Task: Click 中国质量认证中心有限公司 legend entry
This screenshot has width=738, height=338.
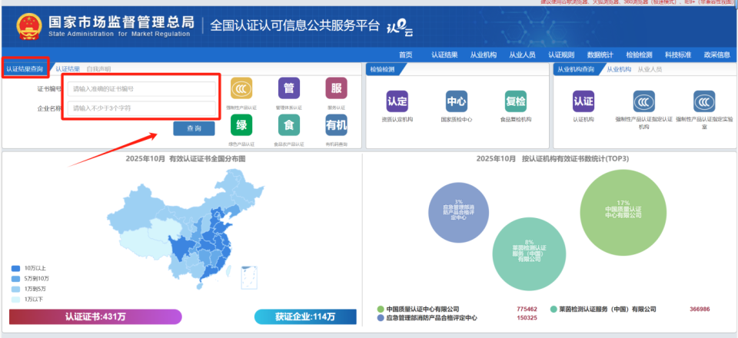Action: (418, 310)
